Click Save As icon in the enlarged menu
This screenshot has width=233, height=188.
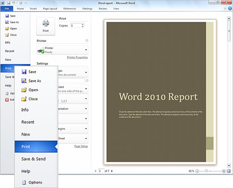coord(24,81)
